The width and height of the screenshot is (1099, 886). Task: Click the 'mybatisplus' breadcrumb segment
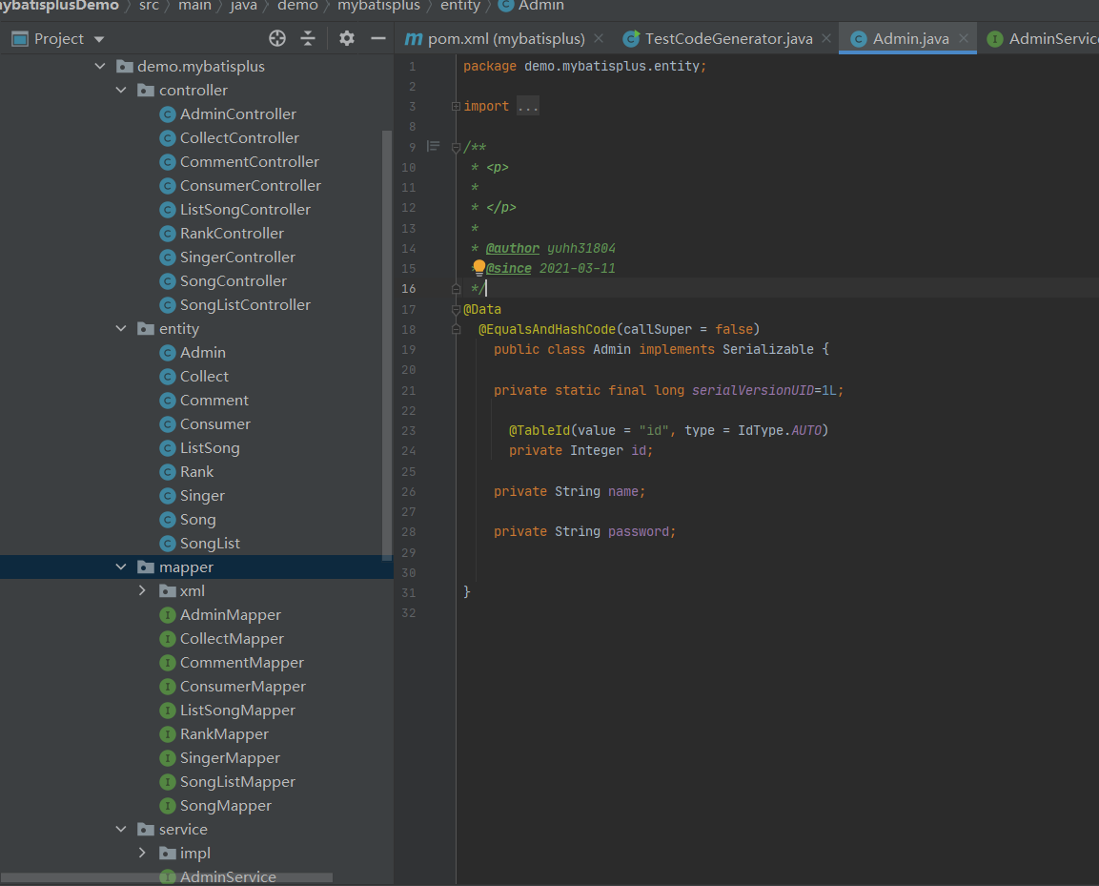tap(378, 6)
